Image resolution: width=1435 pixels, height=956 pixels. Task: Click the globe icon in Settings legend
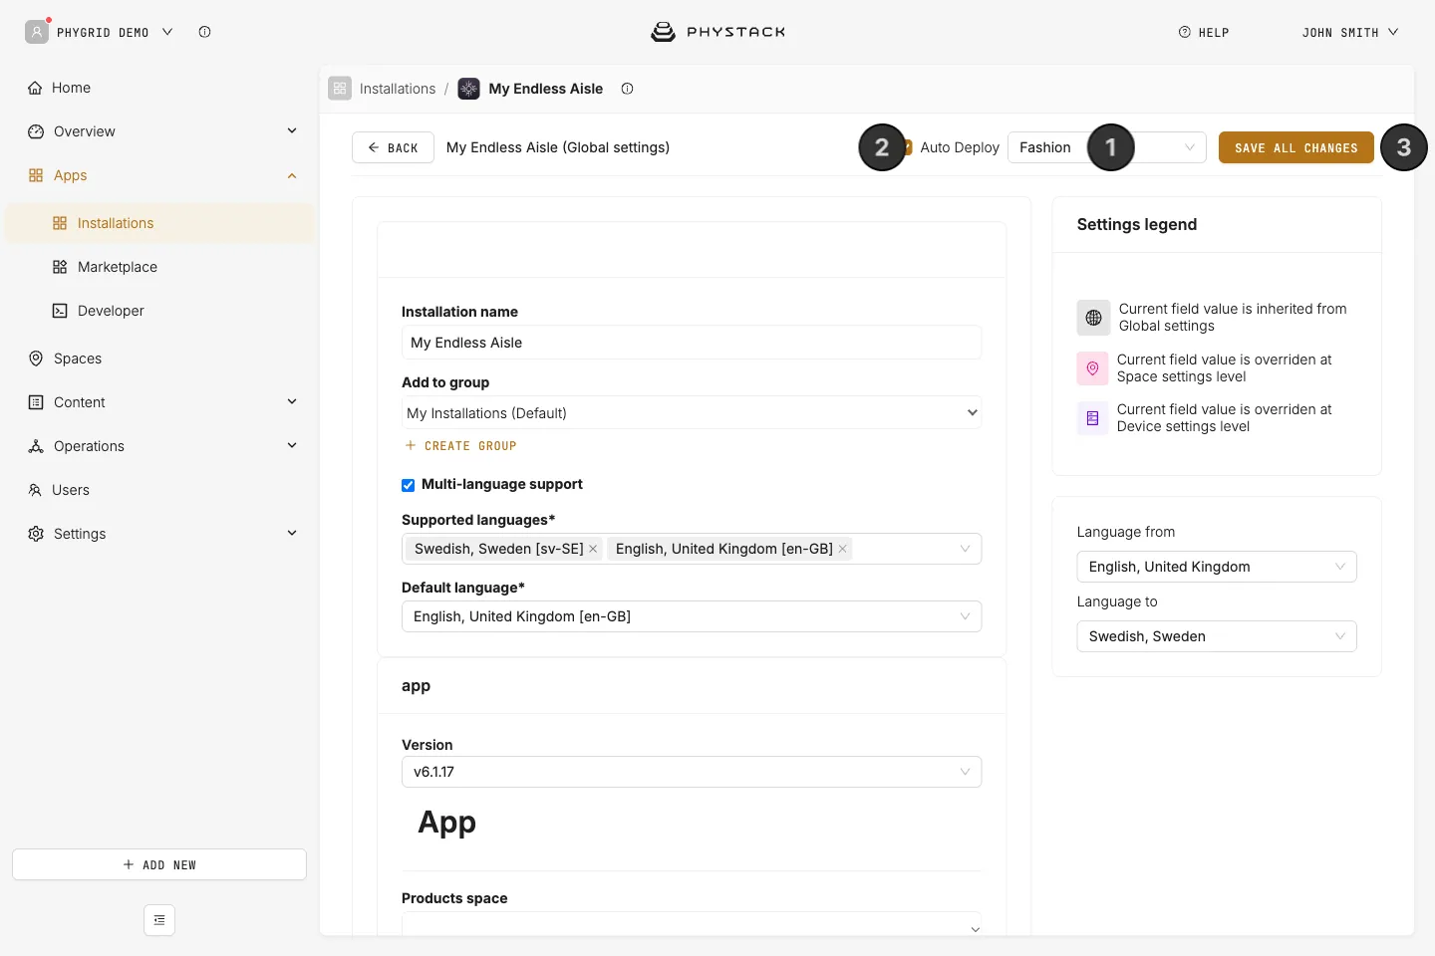pos(1093,318)
